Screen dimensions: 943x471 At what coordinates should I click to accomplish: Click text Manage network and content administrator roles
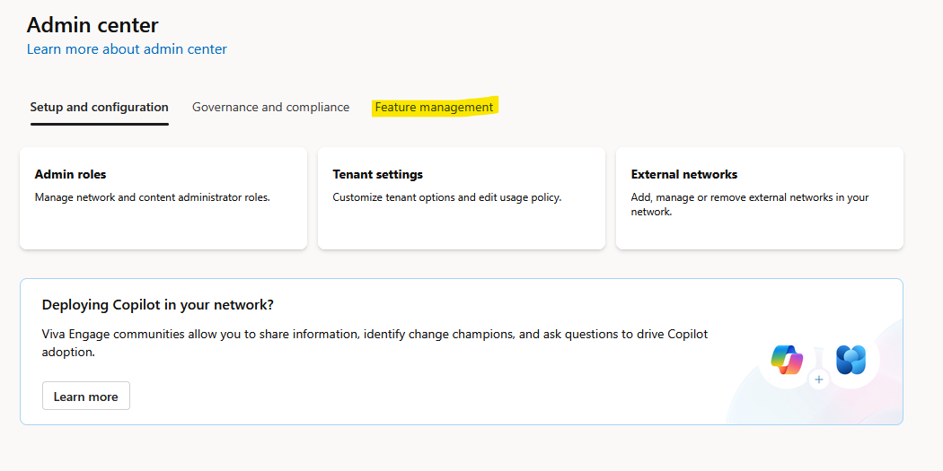click(x=152, y=197)
